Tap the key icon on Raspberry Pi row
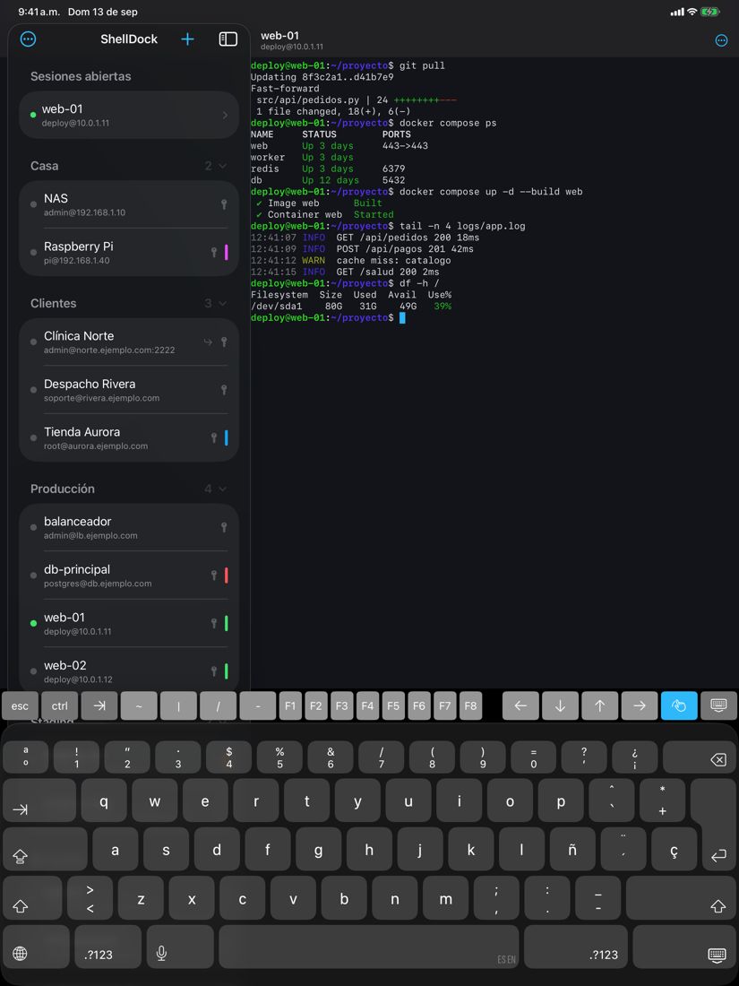739x986 pixels. 214,252
